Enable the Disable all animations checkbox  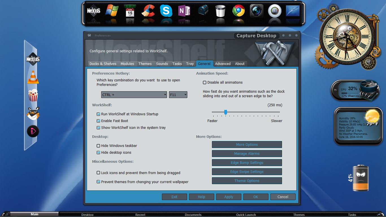click(205, 83)
